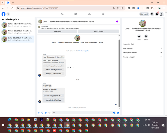Send a thumbs-up like

[x=118, y=113]
